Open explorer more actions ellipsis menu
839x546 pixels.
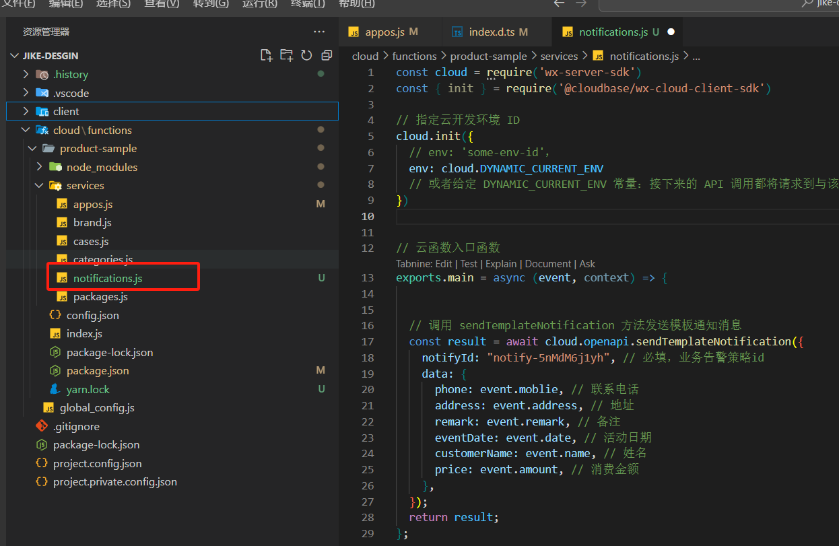318,32
